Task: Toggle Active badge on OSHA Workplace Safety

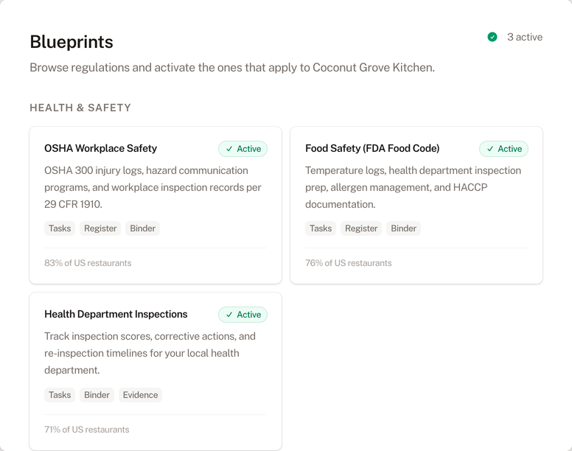Action: point(243,149)
